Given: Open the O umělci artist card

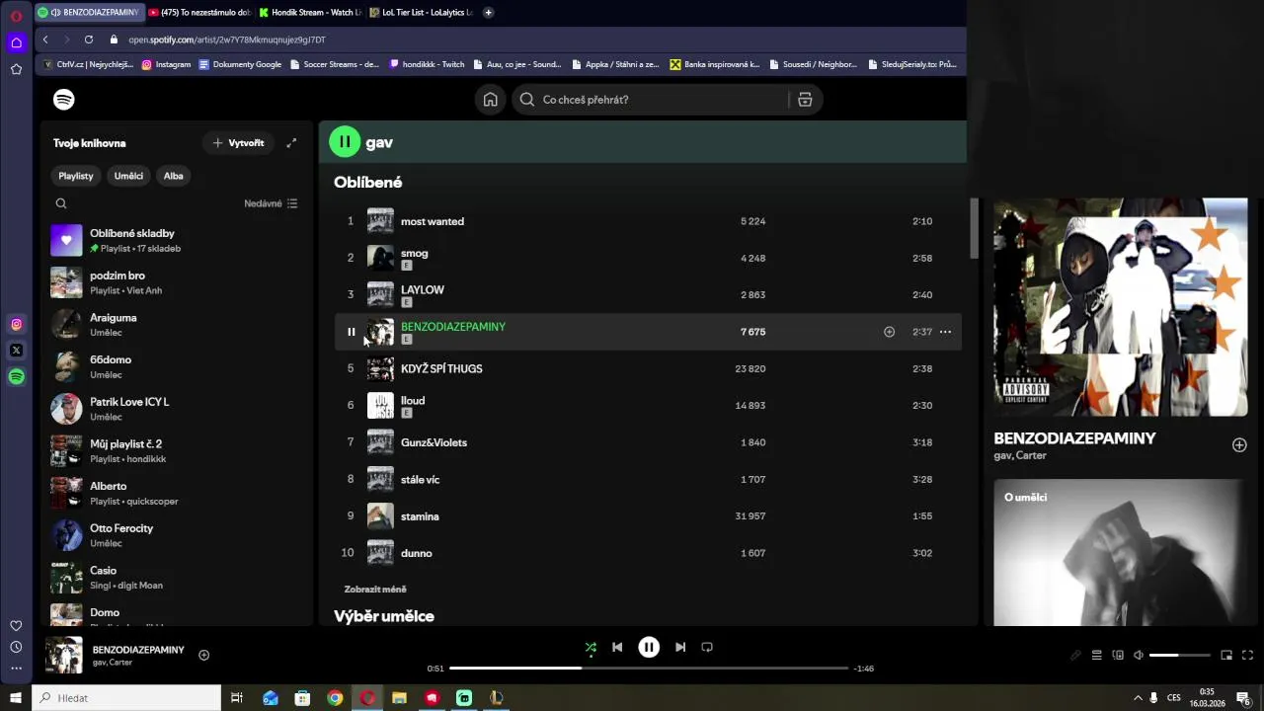Looking at the screenshot, I should pyautogui.click(x=1121, y=553).
